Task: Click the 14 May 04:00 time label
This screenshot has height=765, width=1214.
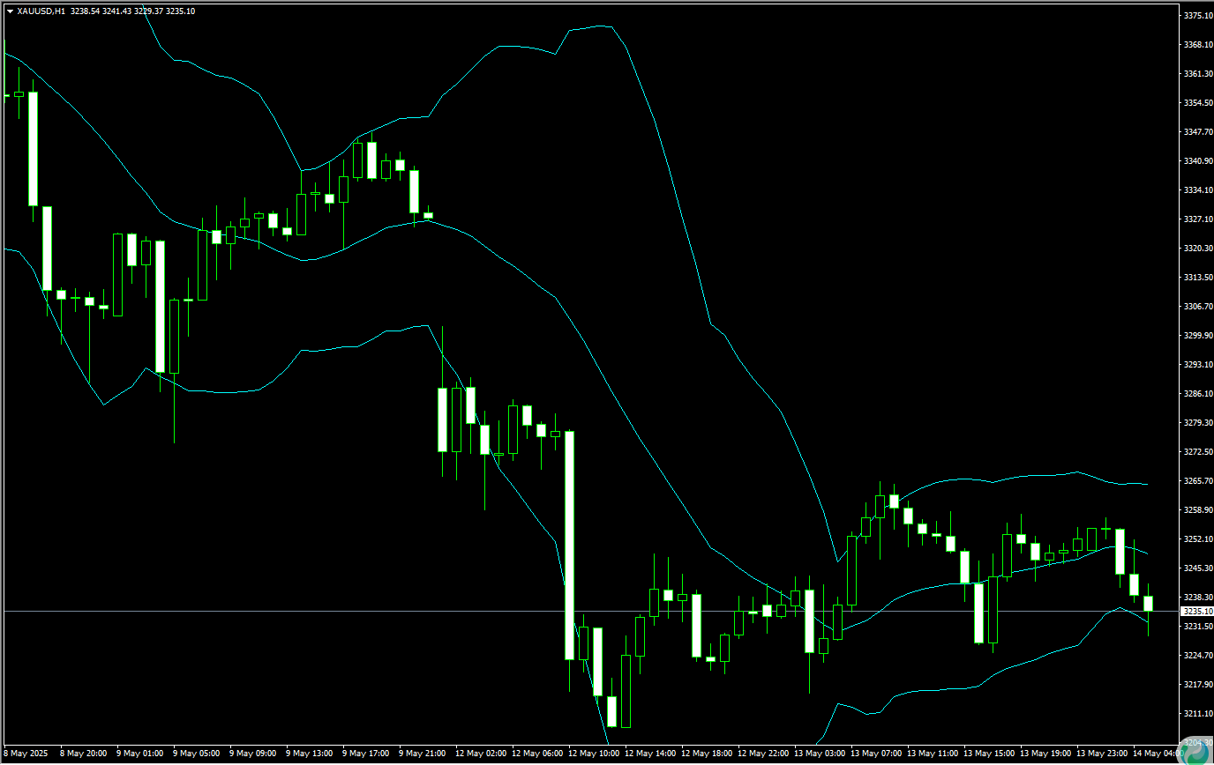Action: 1156,754
